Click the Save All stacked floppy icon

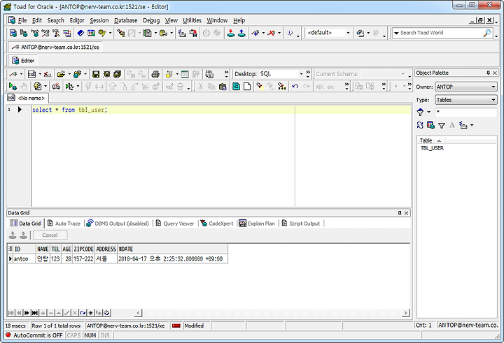pyautogui.click(x=117, y=75)
